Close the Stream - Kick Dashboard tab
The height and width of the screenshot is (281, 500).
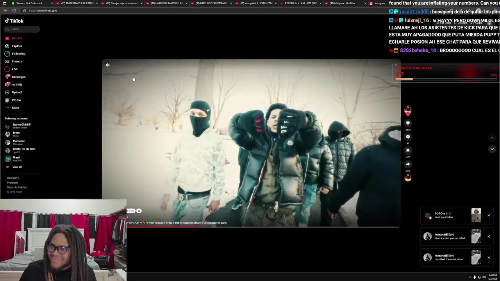(x=52, y=3)
